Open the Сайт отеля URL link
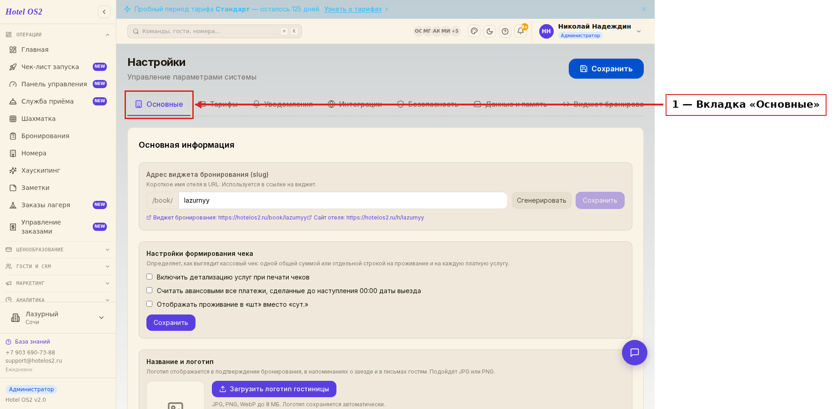 366,218
